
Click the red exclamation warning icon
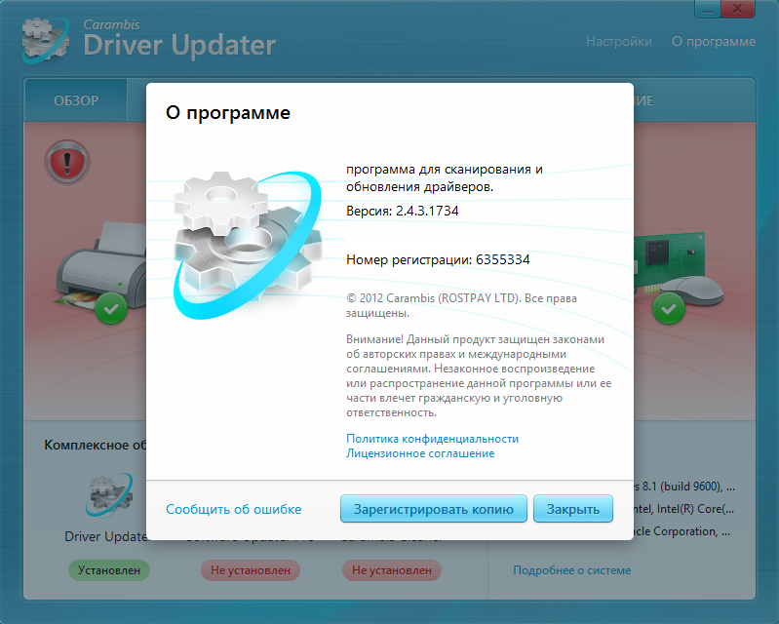(67, 163)
